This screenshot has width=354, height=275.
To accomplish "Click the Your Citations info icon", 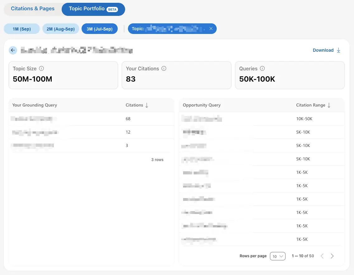I will (x=164, y=69).
